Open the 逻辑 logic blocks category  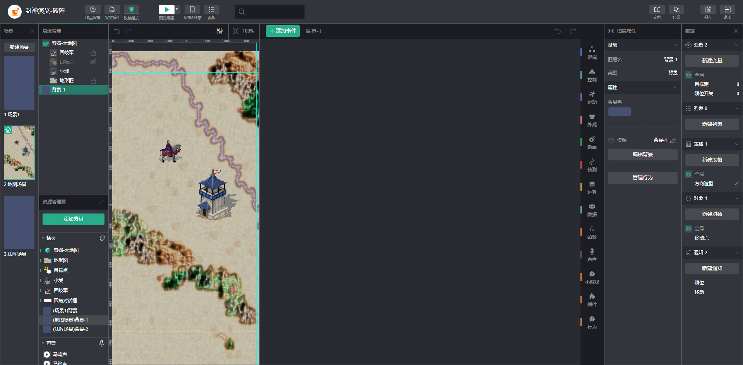click(592, 53)
